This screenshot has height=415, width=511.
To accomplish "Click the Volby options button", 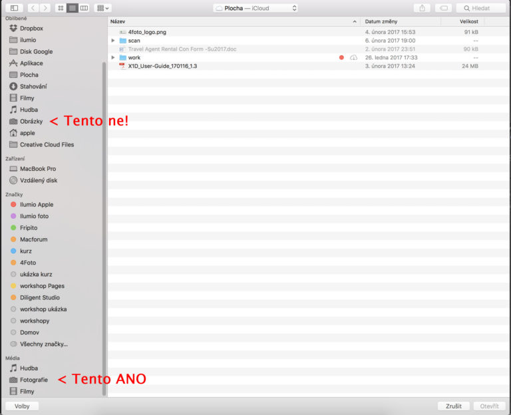I will coord(22,406).
